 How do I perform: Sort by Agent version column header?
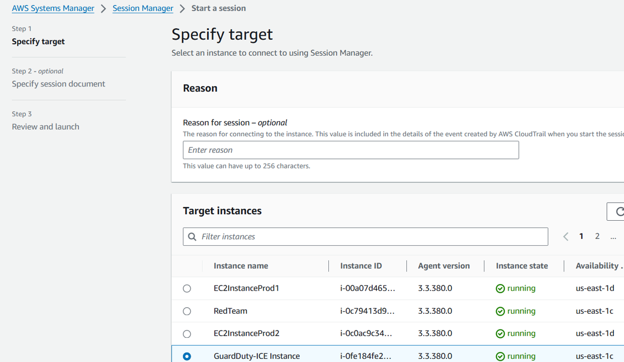444,266
